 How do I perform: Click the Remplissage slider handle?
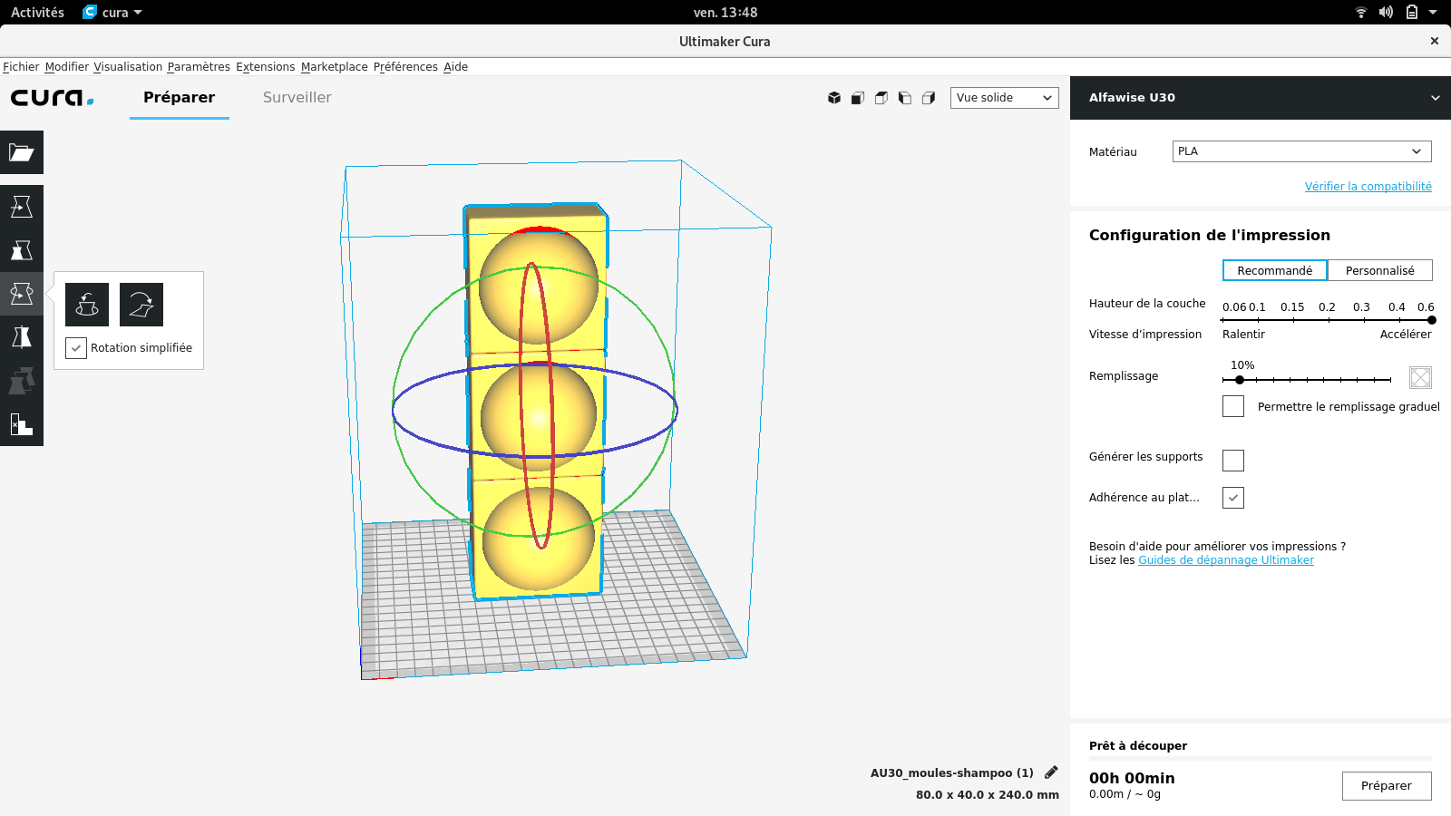point(1240,380)
